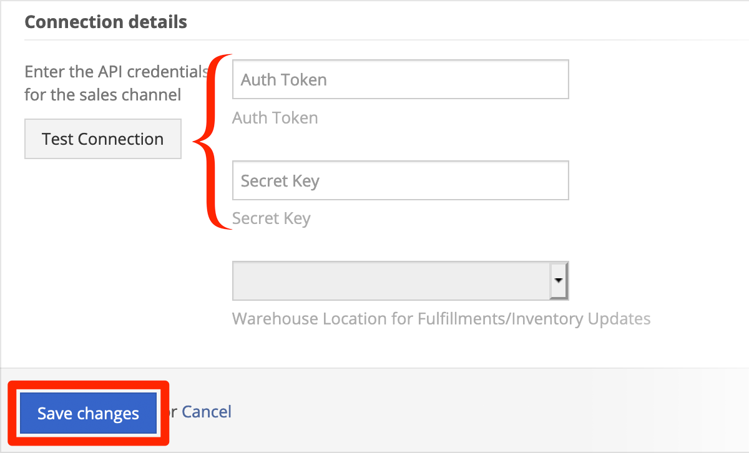Cancel editing via the Cancel link
Viewport: 749px width, 453px height.
coord(207,412)
